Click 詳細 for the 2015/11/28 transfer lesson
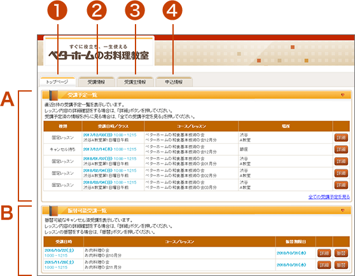 324,265
